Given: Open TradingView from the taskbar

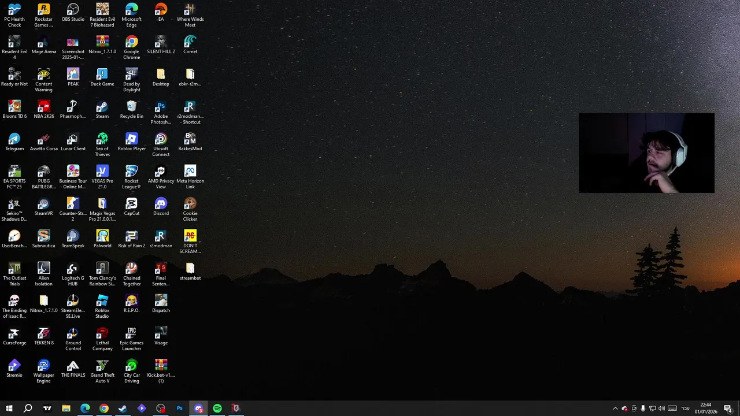Looking at the screenshot, I should 47,408.
